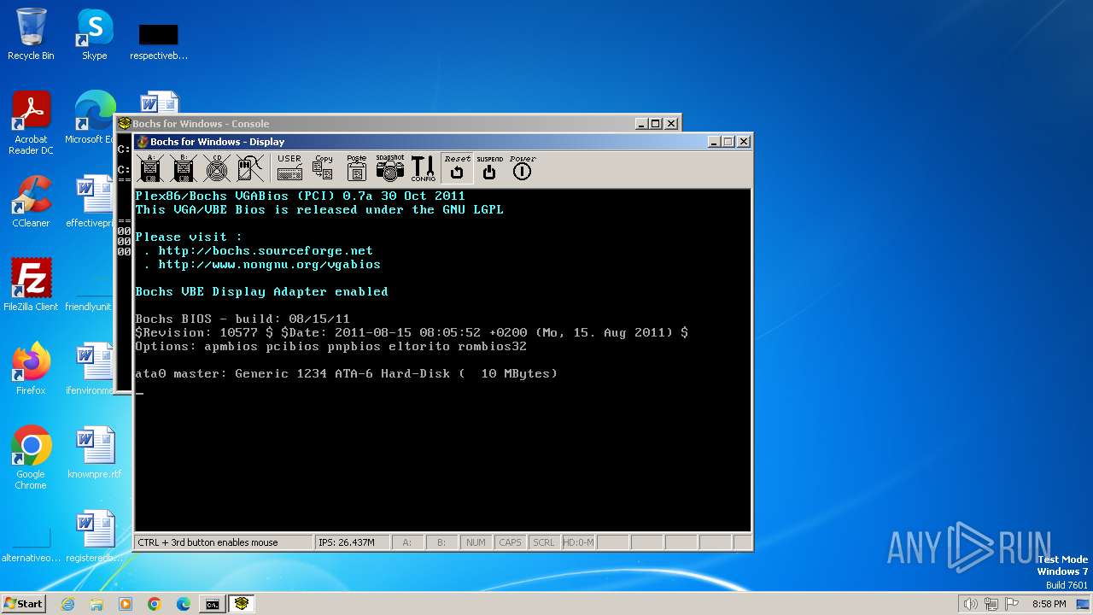Click the Bochs Display title bar icon
1093x615 pixels.
143,142
